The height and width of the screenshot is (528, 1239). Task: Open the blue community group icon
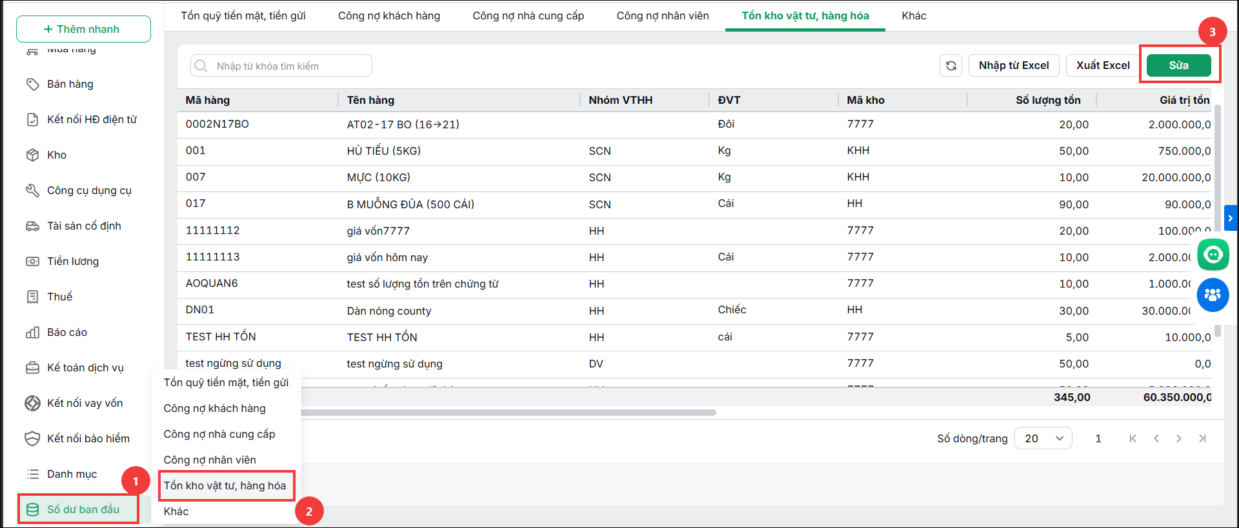tap(1213, 295)
